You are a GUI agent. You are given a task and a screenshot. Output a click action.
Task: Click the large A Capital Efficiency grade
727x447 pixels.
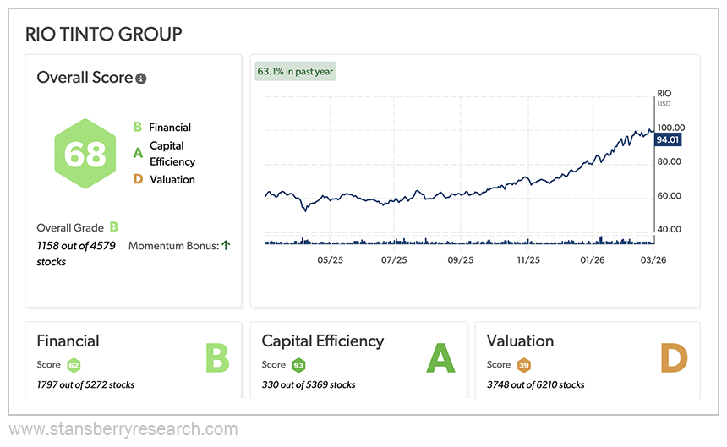click(440, 357)
